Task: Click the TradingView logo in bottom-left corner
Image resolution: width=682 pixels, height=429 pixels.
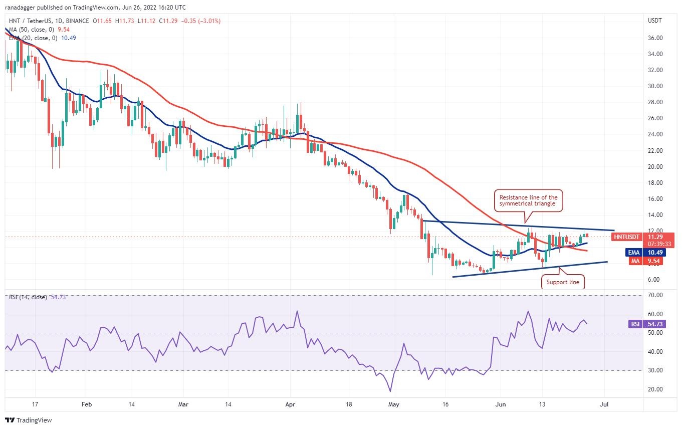Action: 29,420
